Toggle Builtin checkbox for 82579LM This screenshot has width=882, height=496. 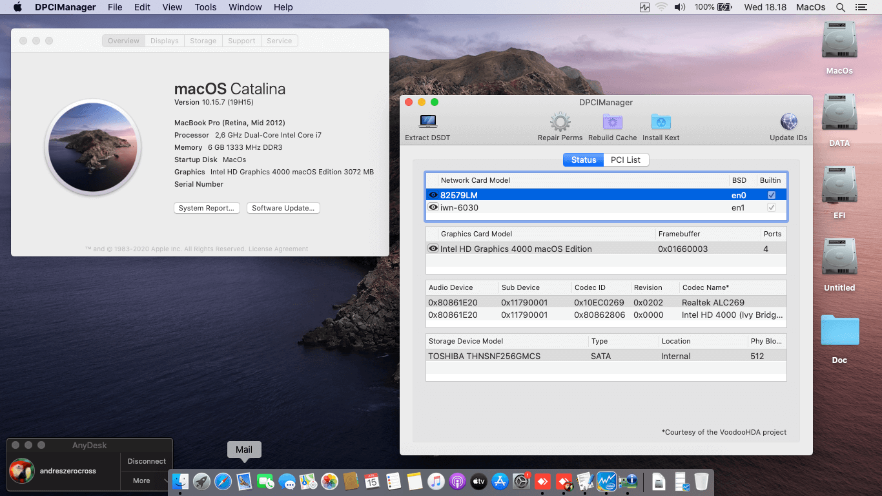771,195
